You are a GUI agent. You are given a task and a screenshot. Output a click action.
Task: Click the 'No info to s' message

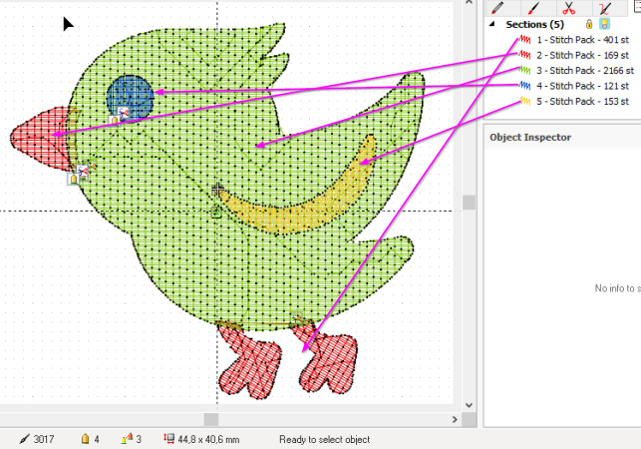(617, 288)
